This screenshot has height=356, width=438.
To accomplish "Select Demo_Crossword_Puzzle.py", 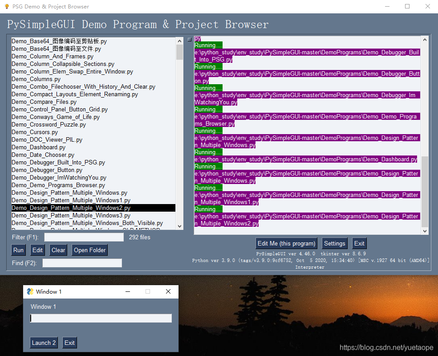I will (93, 124).
